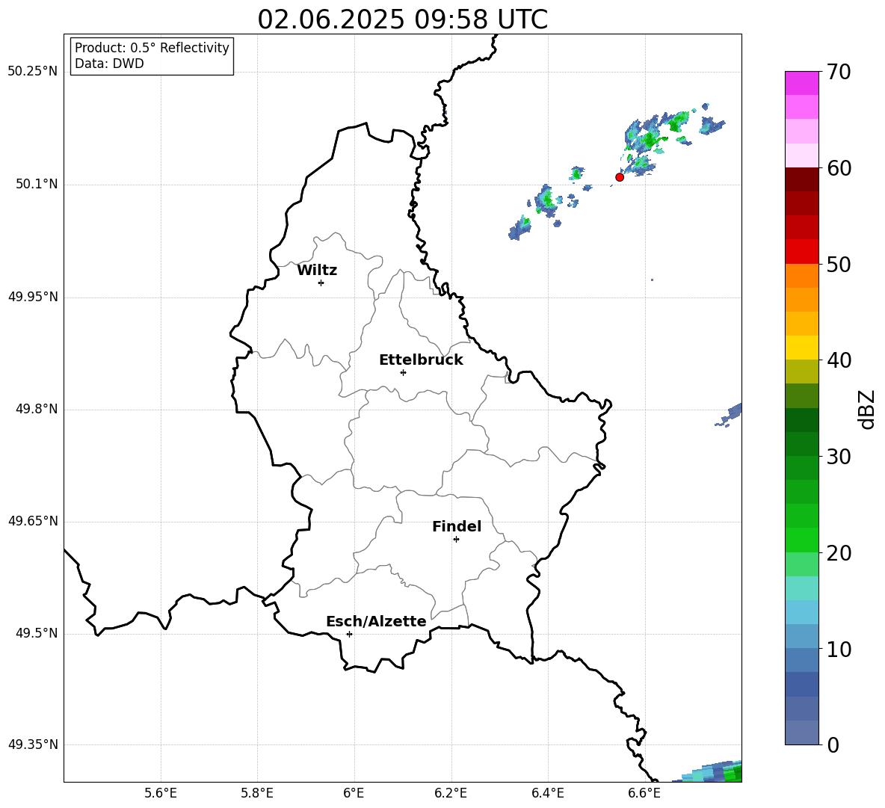Click the 6°E longitude label
The height and width of the screenshot is (808, 885).
354,793
